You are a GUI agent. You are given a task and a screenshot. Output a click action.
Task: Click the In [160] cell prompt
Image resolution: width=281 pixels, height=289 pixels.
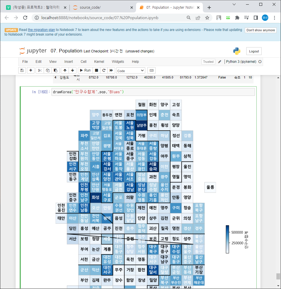tap(41, 92)
